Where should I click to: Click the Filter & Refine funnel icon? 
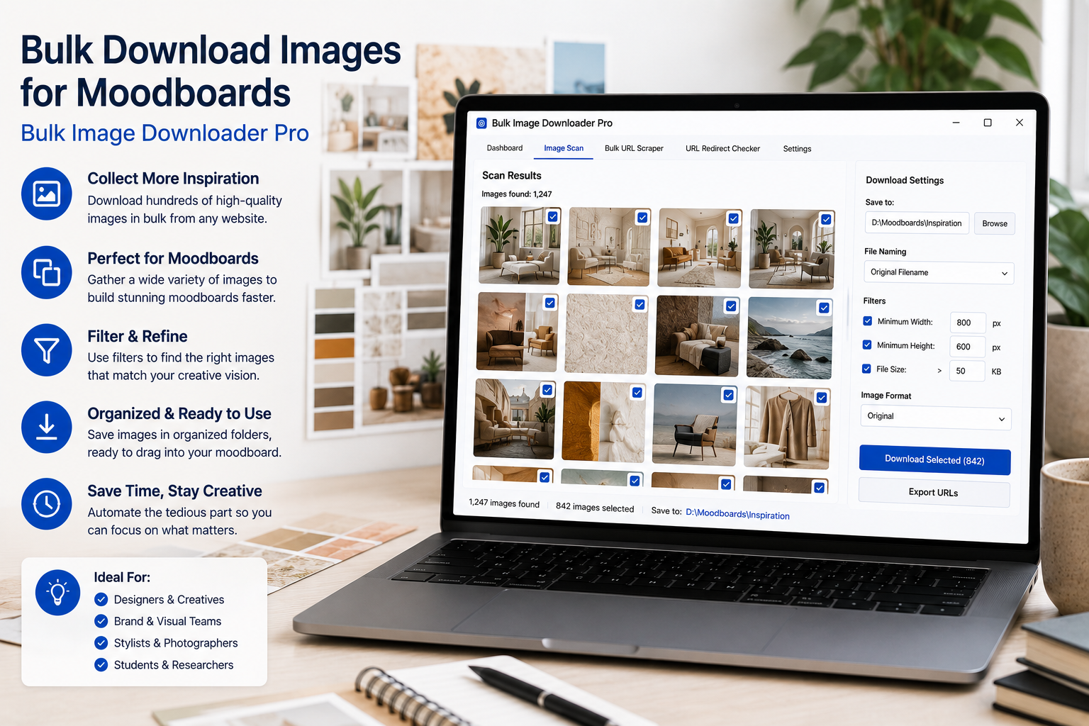click(47, 350)
